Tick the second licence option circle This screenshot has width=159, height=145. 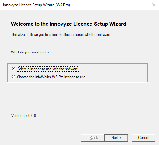14,77
